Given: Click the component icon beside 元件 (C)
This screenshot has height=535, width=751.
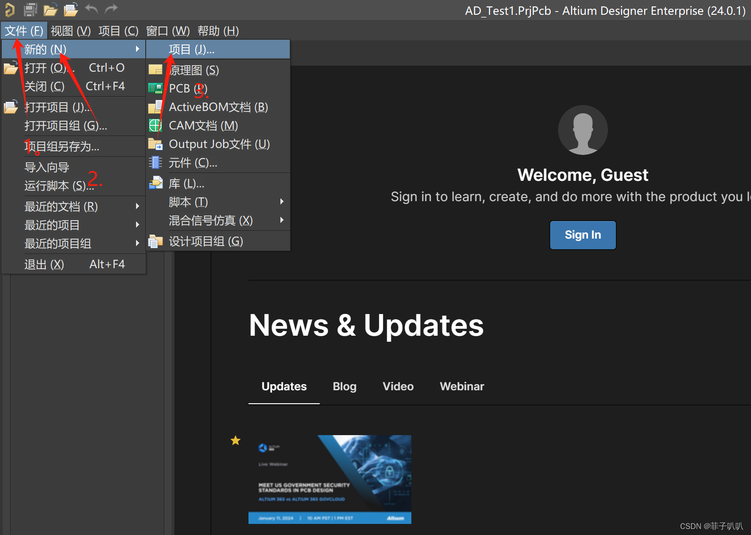Looking at the screenshot, I should pos(155,162).
